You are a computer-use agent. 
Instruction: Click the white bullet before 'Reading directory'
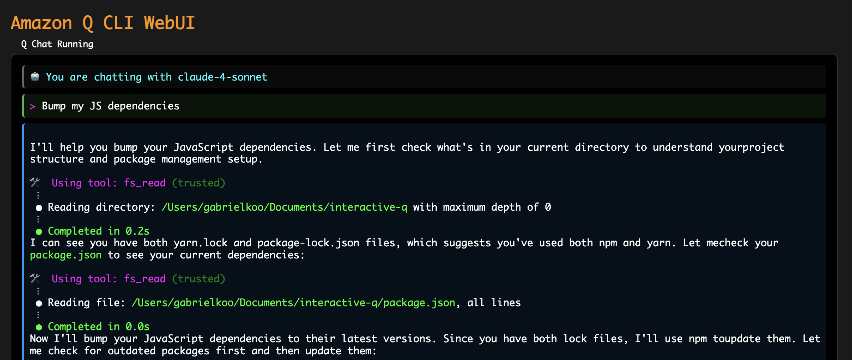pos(39,208)
